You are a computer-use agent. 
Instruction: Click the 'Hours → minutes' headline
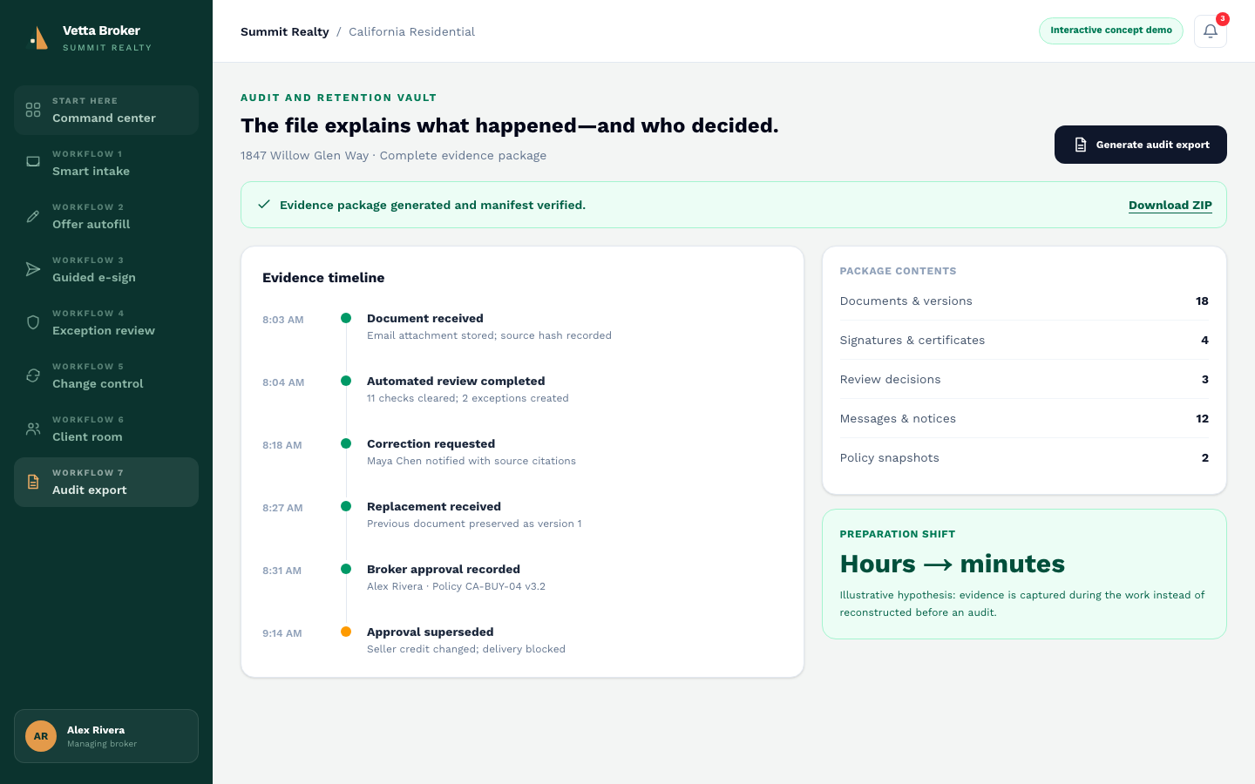(x=953, y=564)
